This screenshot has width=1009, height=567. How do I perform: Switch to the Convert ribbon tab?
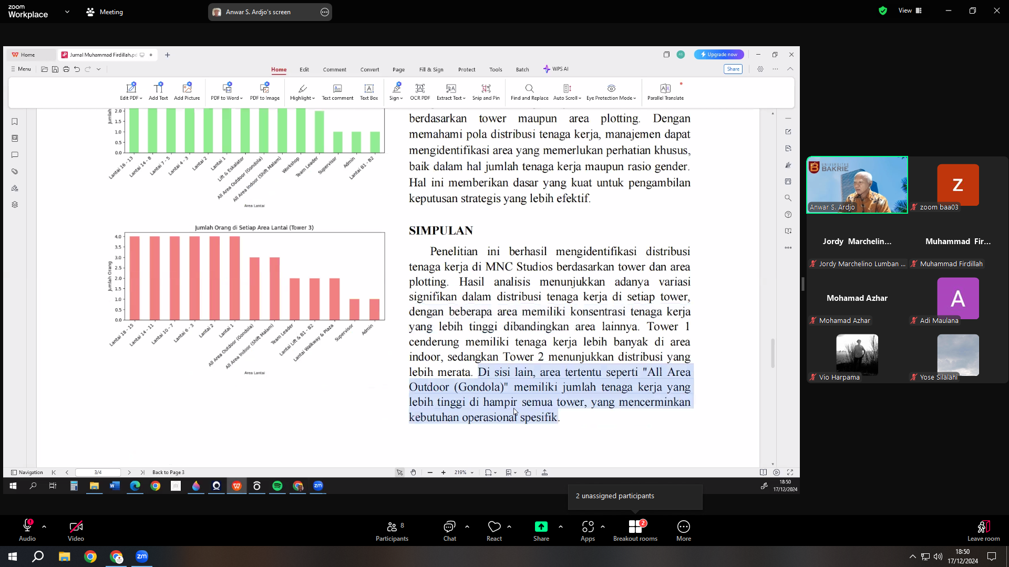(x=370, y=69)
